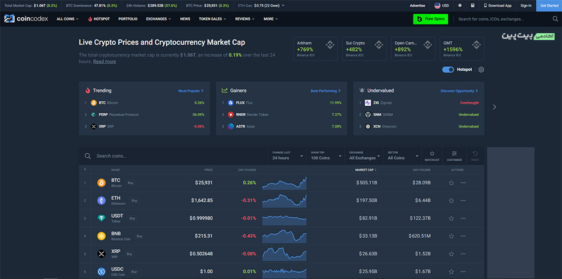The height and width of the screenshot is (279, 562).
Task: Click the Buy button next to BTC
Action: click(x=130, y=183)
